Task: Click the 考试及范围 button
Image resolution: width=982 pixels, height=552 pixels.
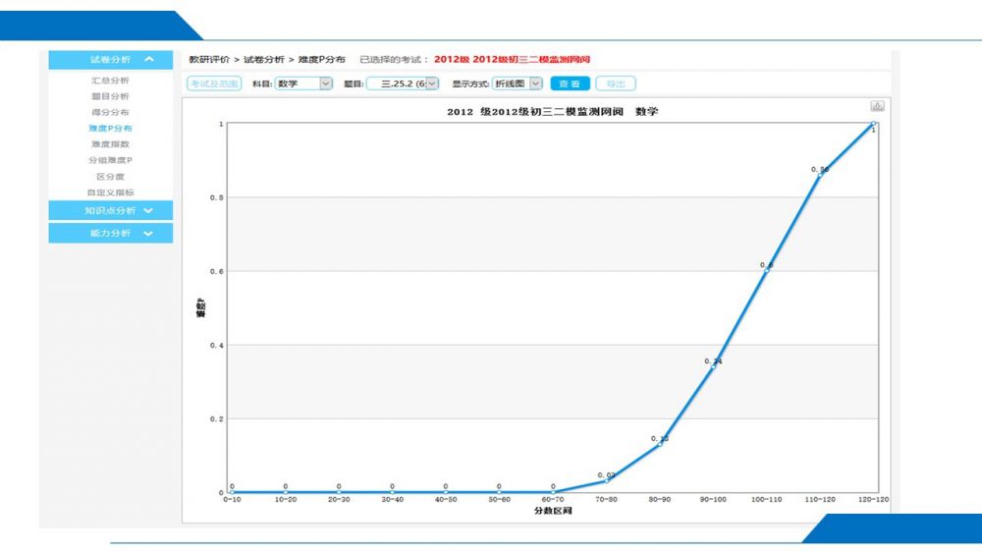Action: coord(213,83)
